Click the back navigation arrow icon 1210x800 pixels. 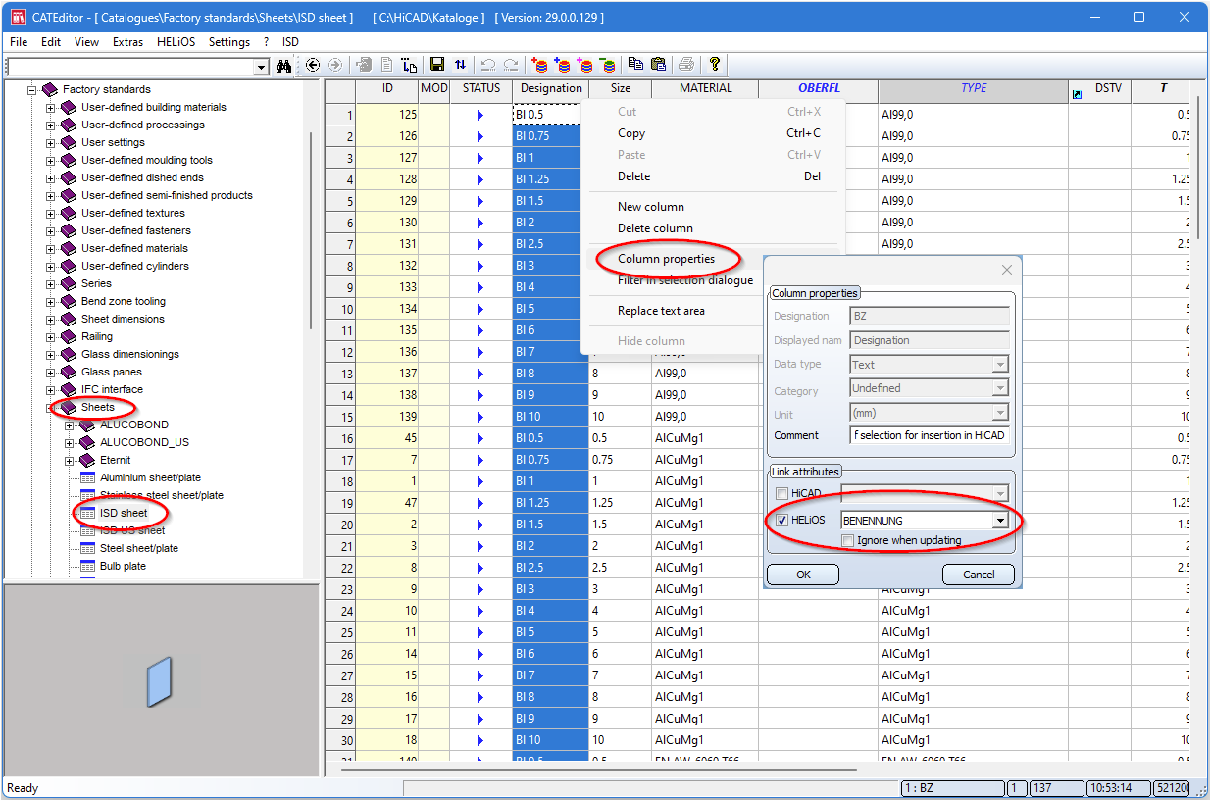313,65
